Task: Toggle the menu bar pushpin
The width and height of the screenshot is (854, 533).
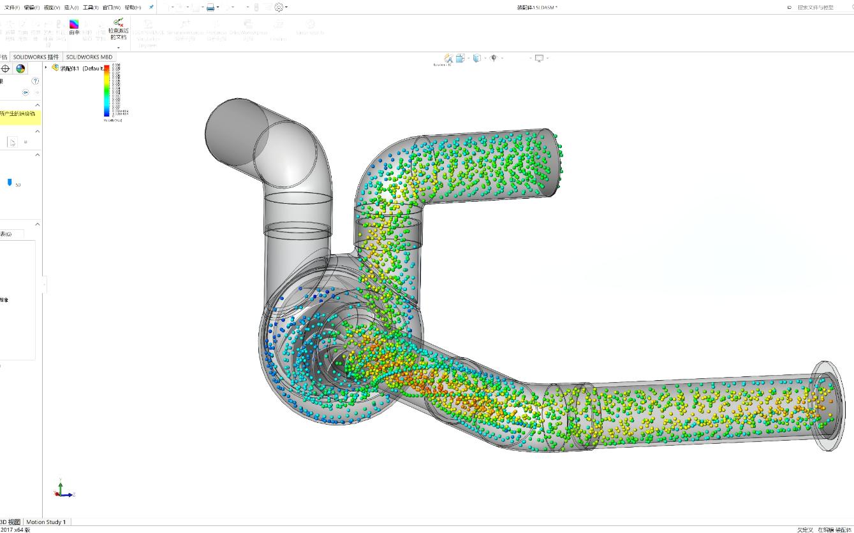Action: pos(151,7)
